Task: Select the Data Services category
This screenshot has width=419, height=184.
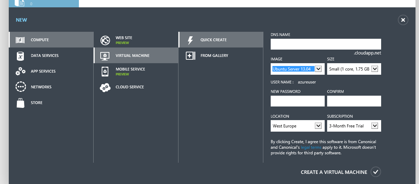Action: point(51,56)
